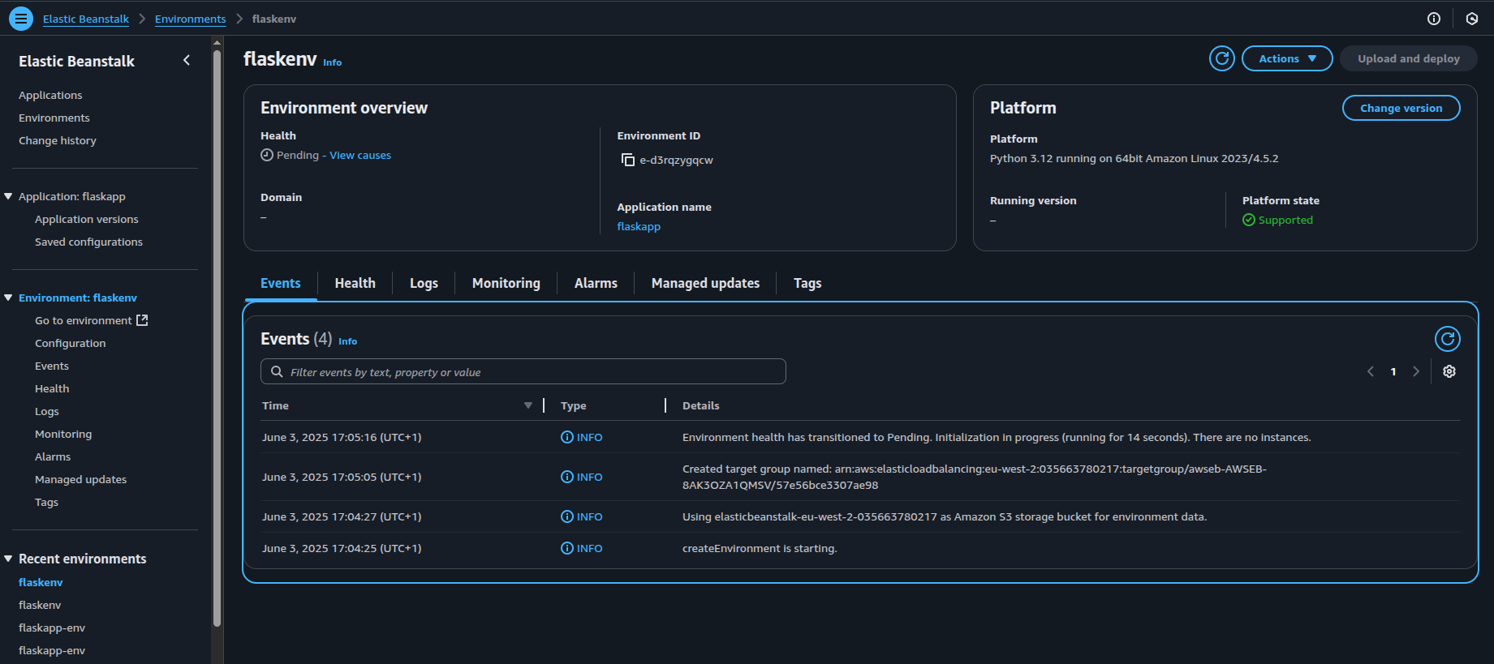The height and width of the screenshot is (664, 1494).
Task: Switch to the Tags tab
Action: pyautogui.click(x=807, y=283)
